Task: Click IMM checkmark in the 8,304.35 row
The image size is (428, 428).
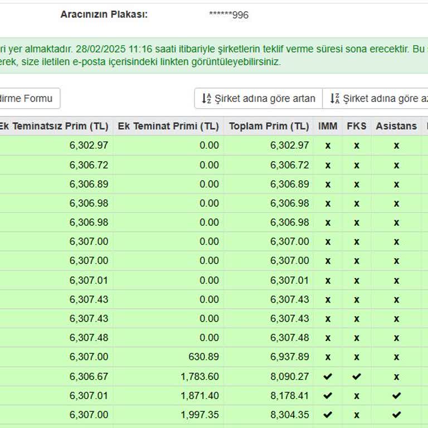Action: (x=328, y=415)
